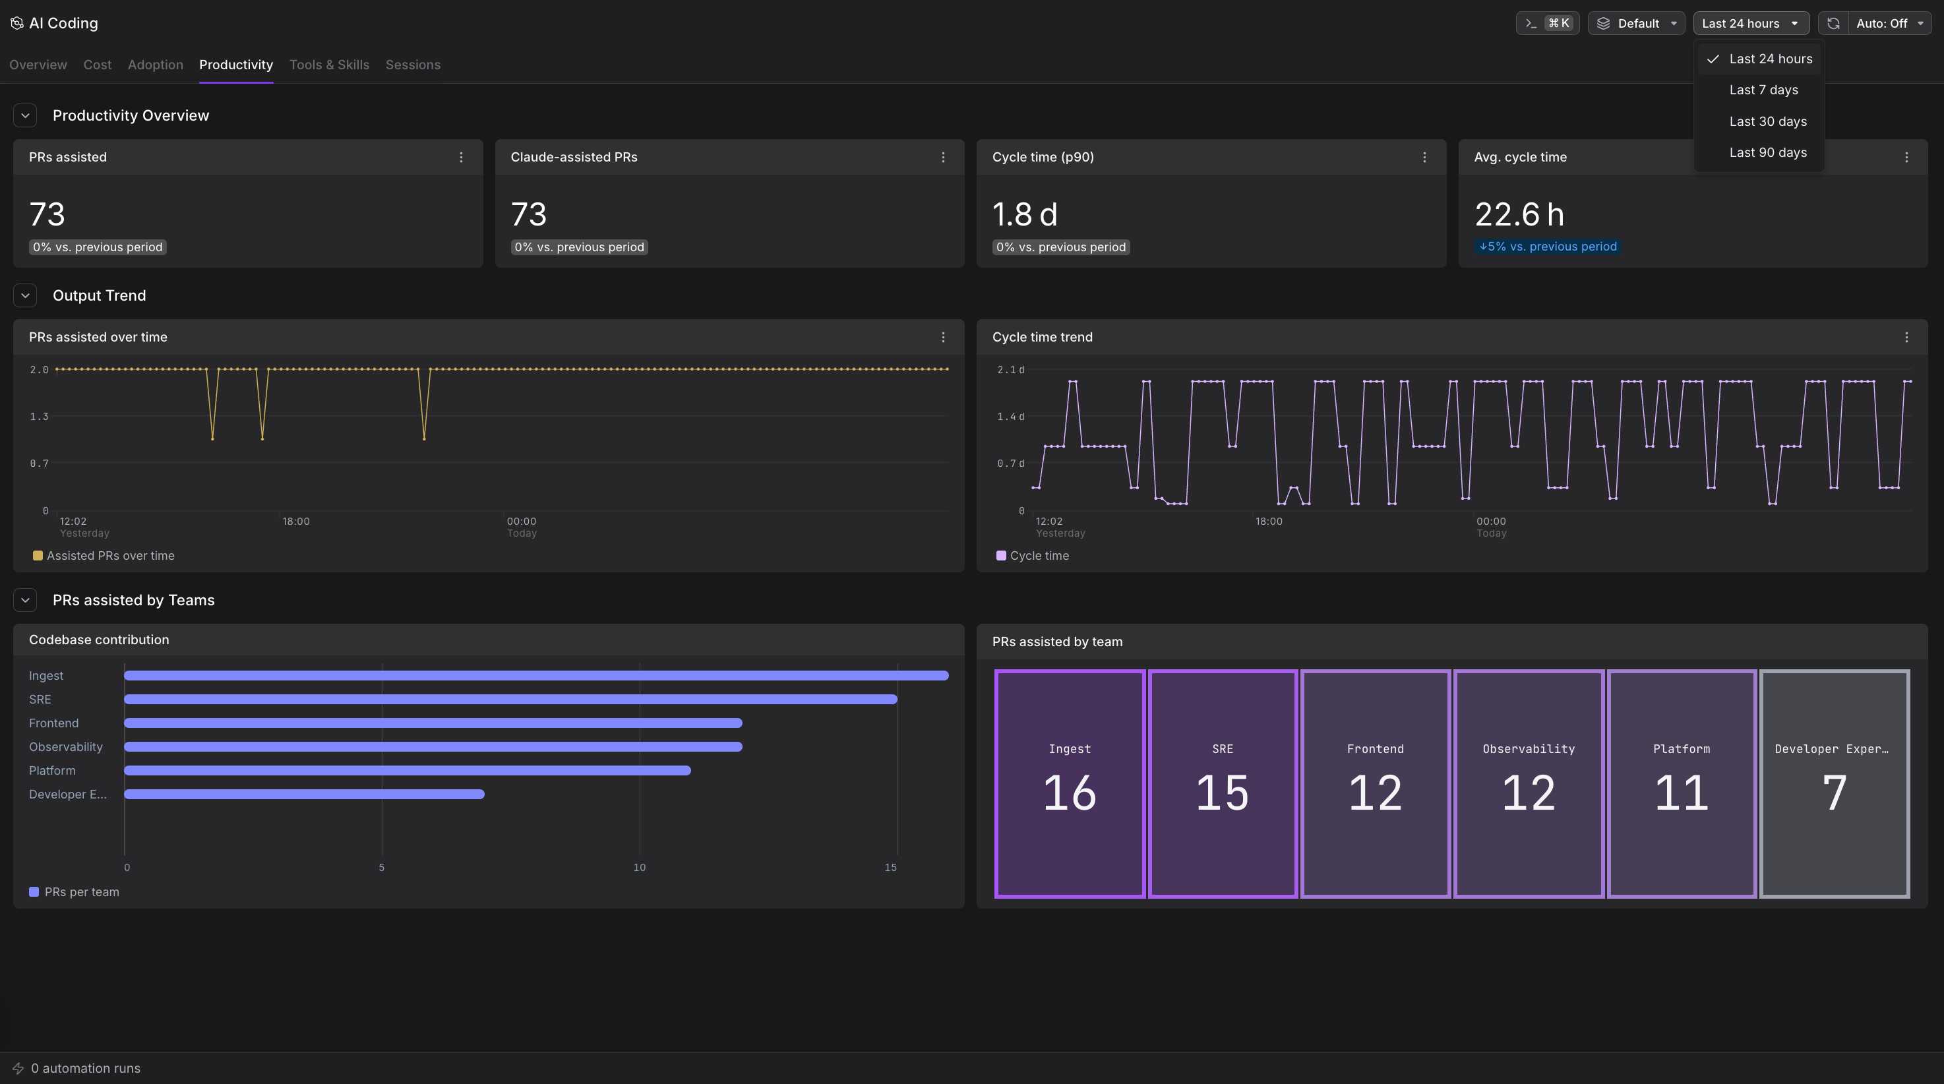Click the Developer Exper… 7 treemap tile

pyautogui.click(x=1835, y=784)
